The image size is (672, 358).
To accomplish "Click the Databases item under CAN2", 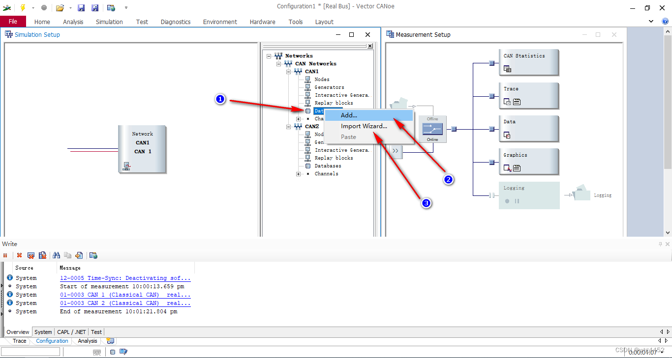I will pyautogui.click(x=328, y=165).
